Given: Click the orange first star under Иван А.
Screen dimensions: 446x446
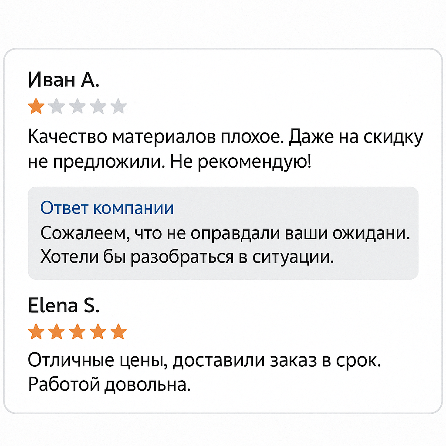Looking at the screenshot, I should coord(36,106).
